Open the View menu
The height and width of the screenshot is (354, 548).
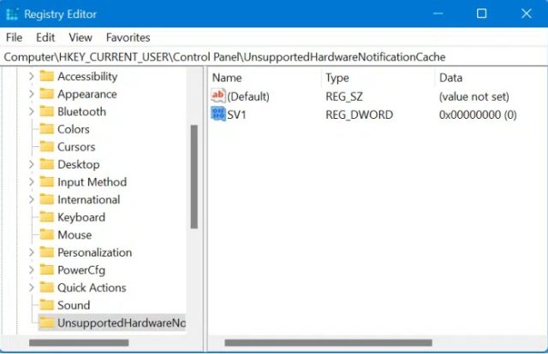pyautogui.click(x=80, y=38)
